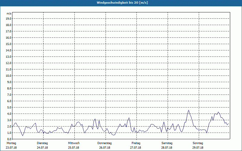The image size is (242, 151).
Task: Click the '5,0' y-axis label
Action: pos(9,108)
